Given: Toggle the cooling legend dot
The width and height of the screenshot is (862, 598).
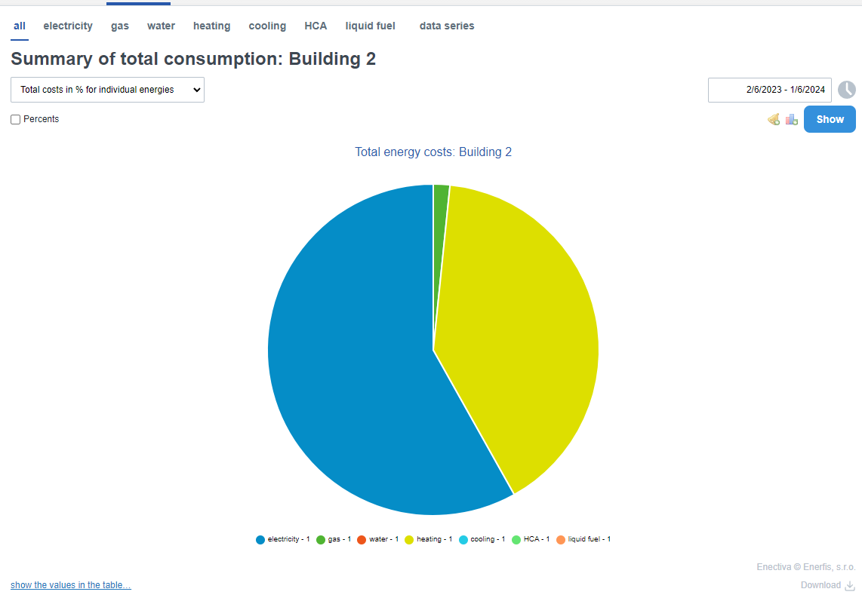Looking at the screenshot, I should point(463,540).
